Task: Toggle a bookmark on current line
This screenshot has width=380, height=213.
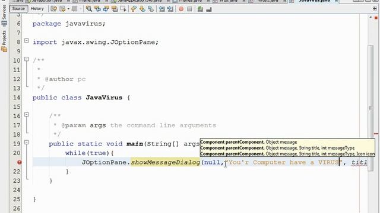Action: (151, 9)
